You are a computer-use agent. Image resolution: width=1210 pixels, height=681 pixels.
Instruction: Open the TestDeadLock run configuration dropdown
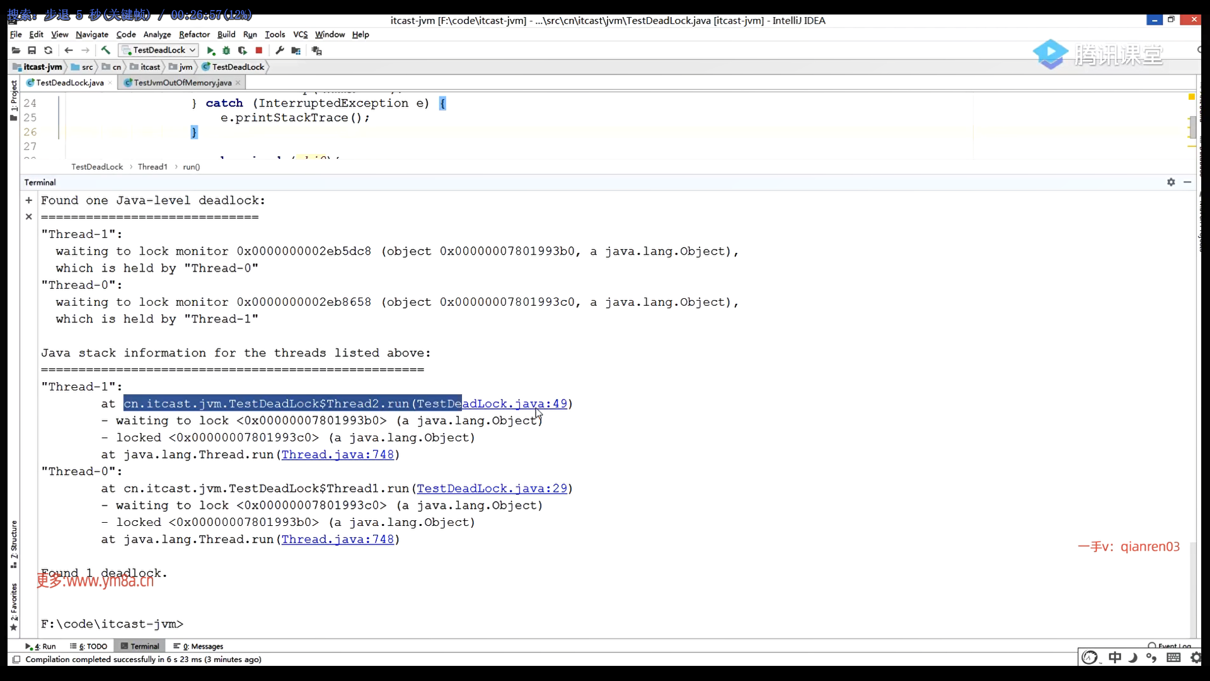(160, 50)
